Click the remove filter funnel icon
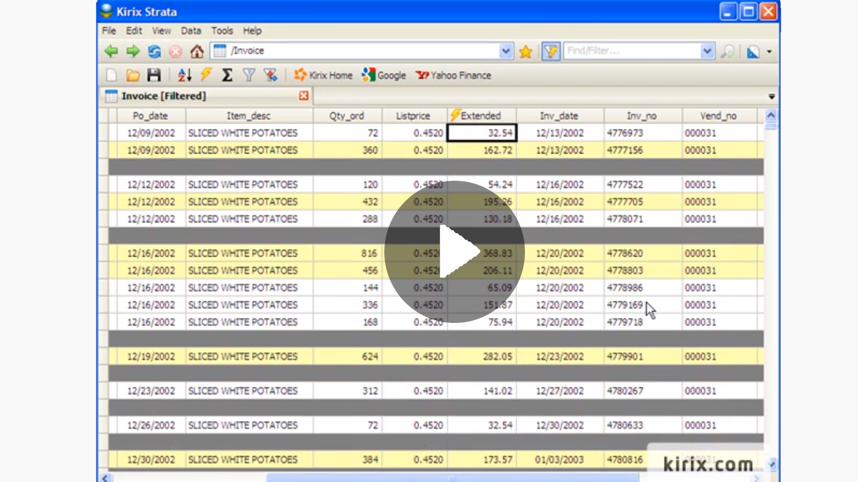Screen dimensions: 858x482 pyautogui.click(x=270, y=75)
